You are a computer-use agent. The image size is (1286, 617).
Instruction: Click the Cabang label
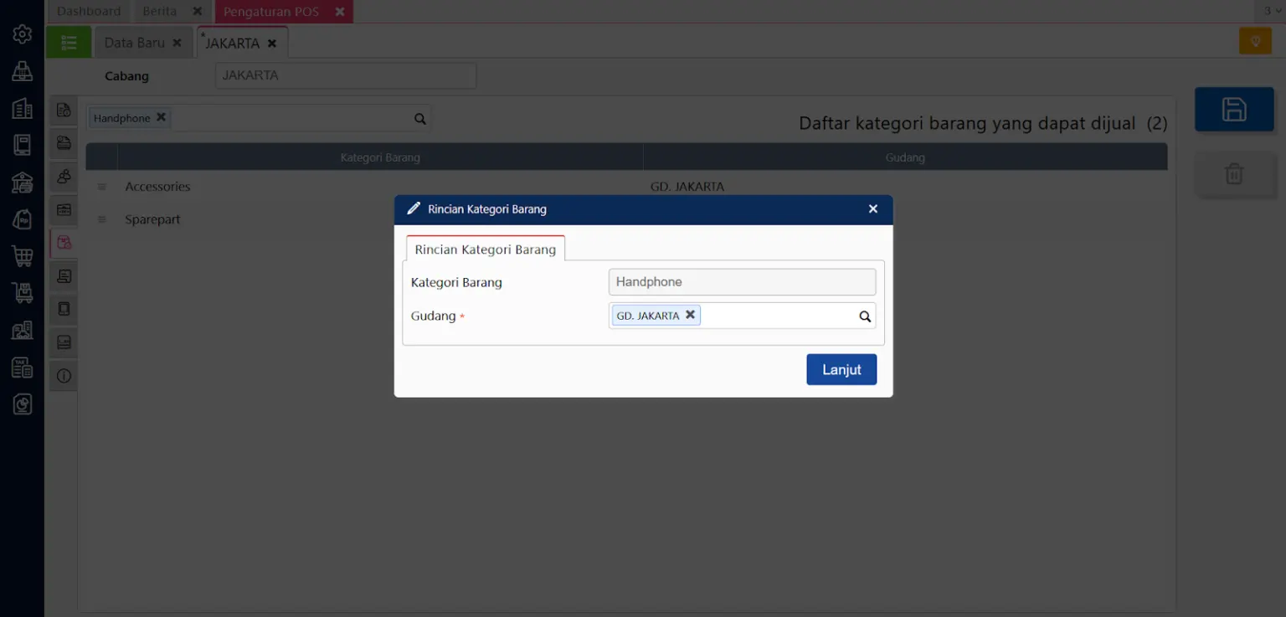click(126, 76)
